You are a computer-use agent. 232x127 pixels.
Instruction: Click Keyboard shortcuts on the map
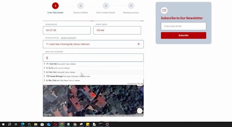click(91, 116)
